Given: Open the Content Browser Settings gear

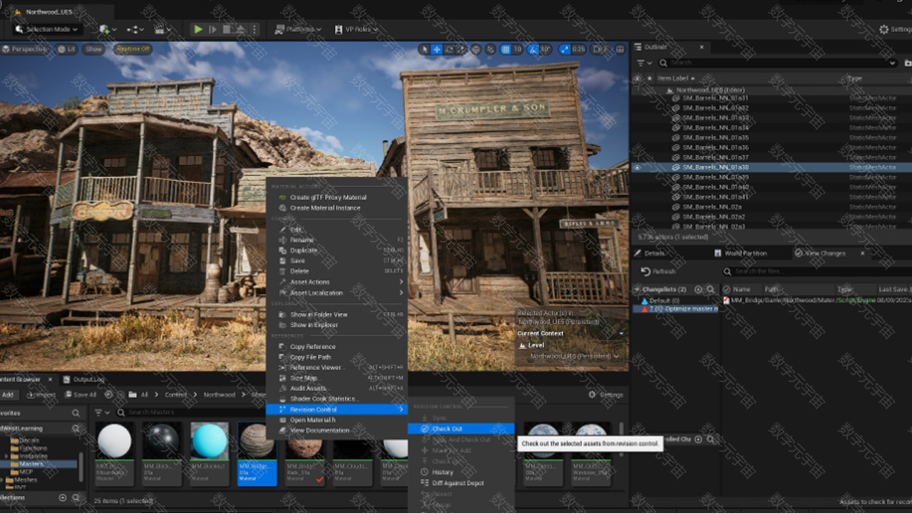Looking at the screenshot, I should [592, 395].
